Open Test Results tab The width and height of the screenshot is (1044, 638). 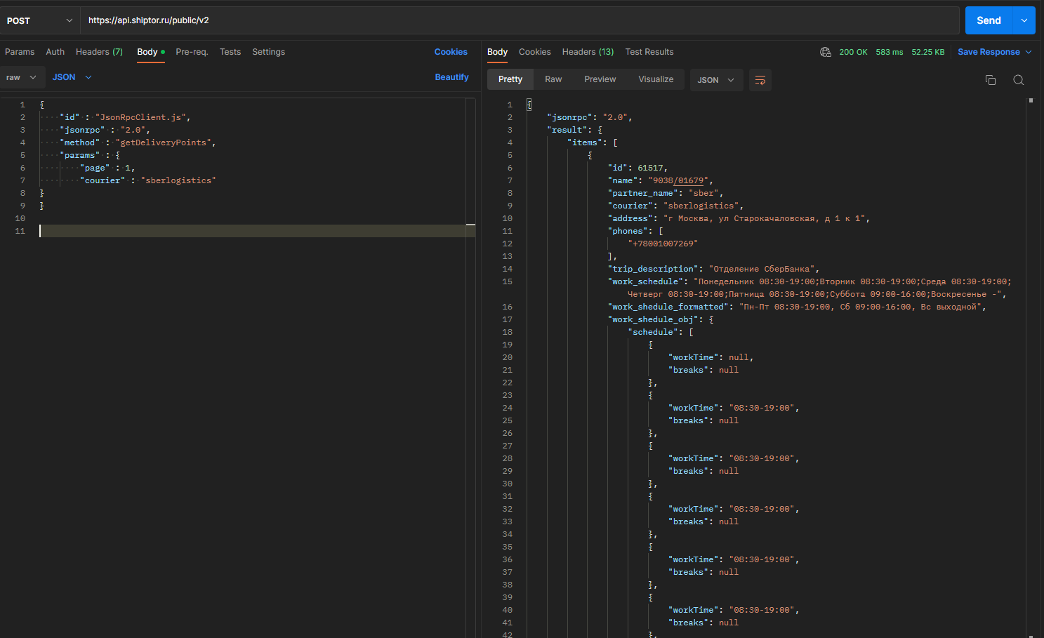click(x=649, y=52)
